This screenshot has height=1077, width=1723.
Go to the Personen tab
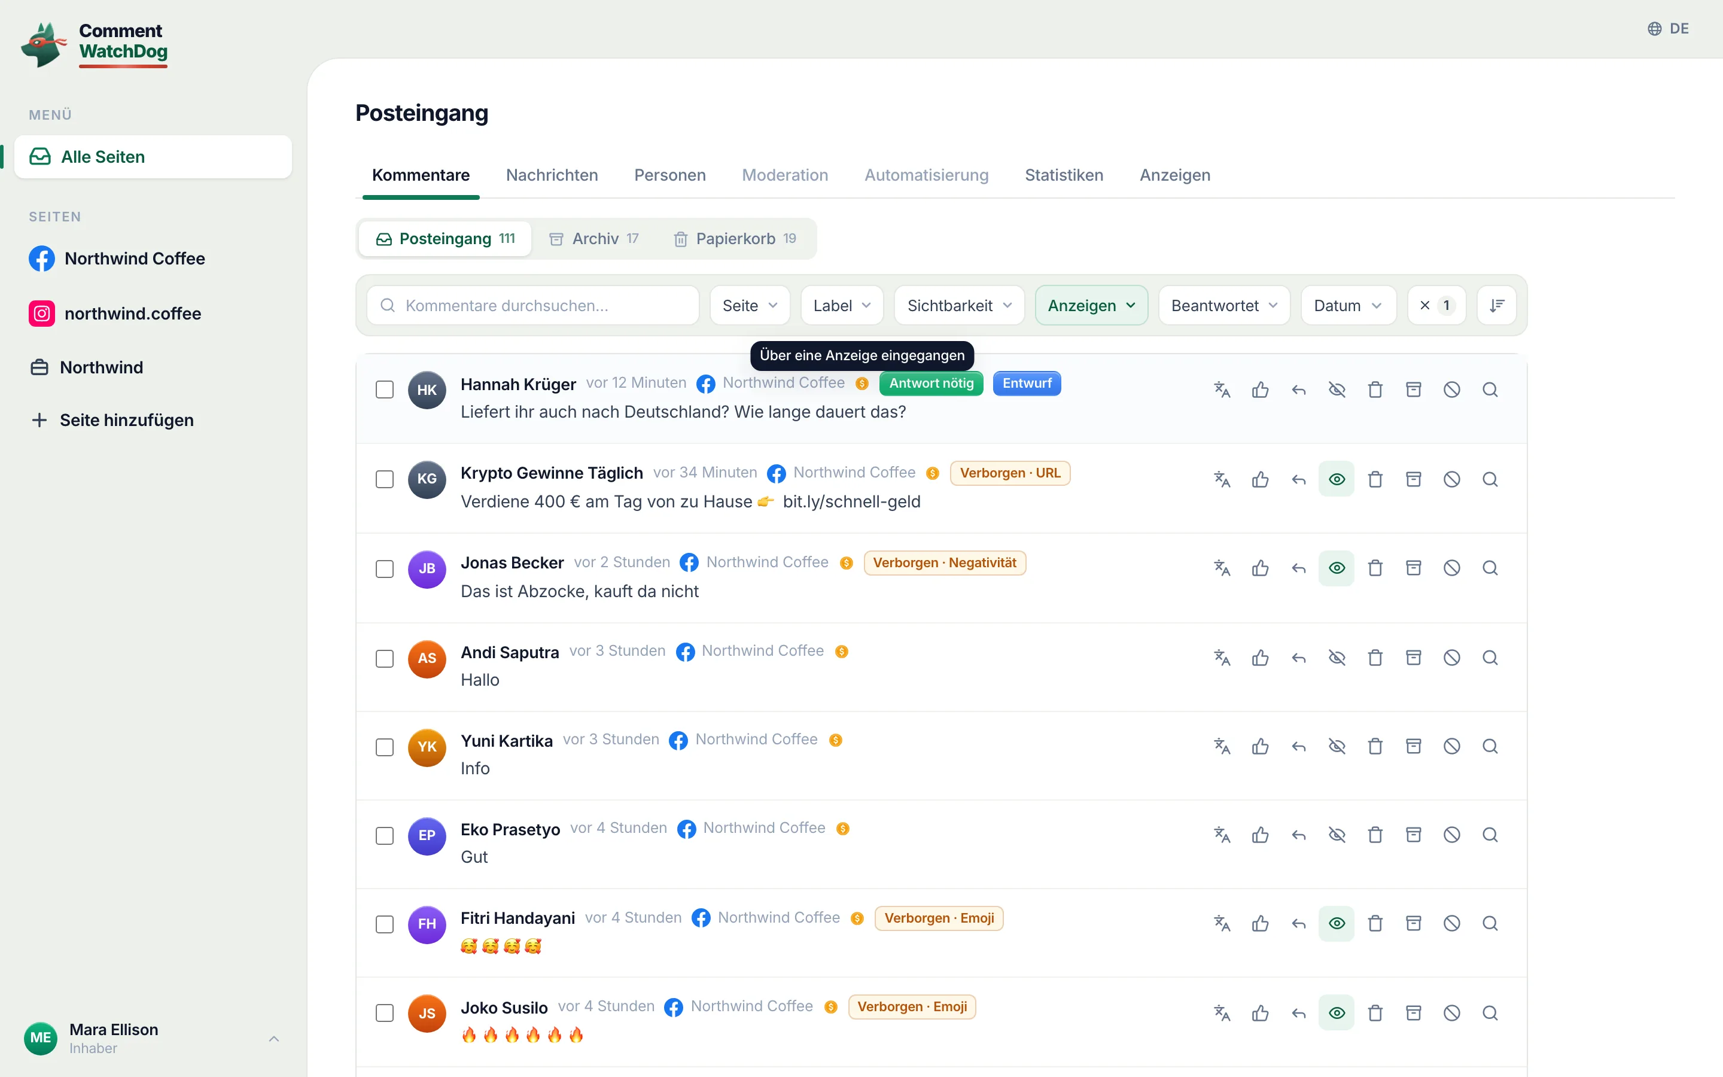[669, 175]
